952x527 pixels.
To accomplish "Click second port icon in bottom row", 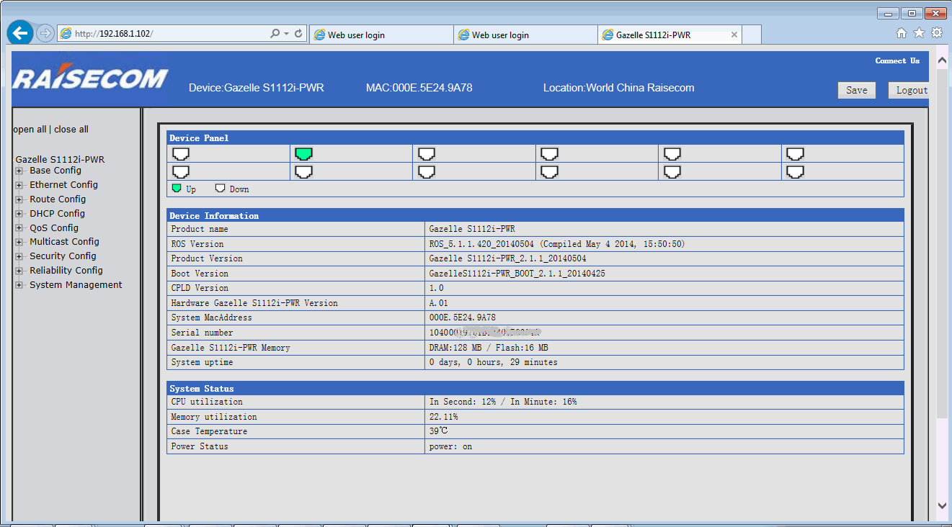I will pyautogui.click(x=304, y=171).
